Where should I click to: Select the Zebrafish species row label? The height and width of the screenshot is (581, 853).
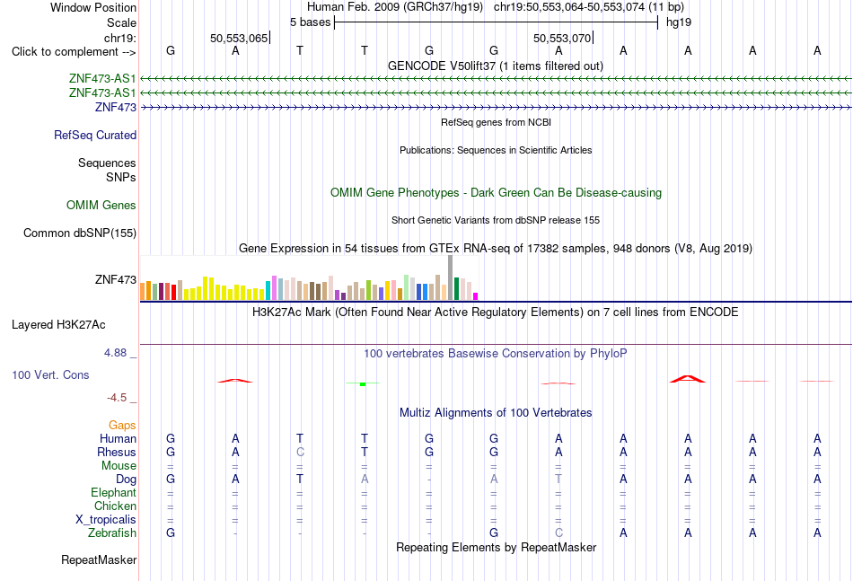[112, 533]
